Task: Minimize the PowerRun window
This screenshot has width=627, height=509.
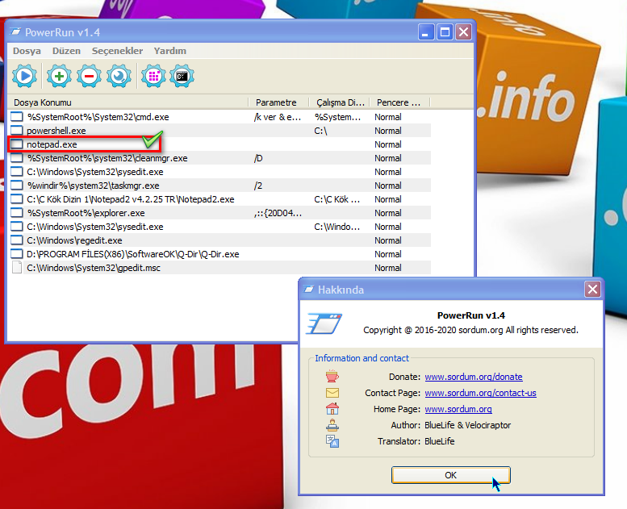Action: 426,31
